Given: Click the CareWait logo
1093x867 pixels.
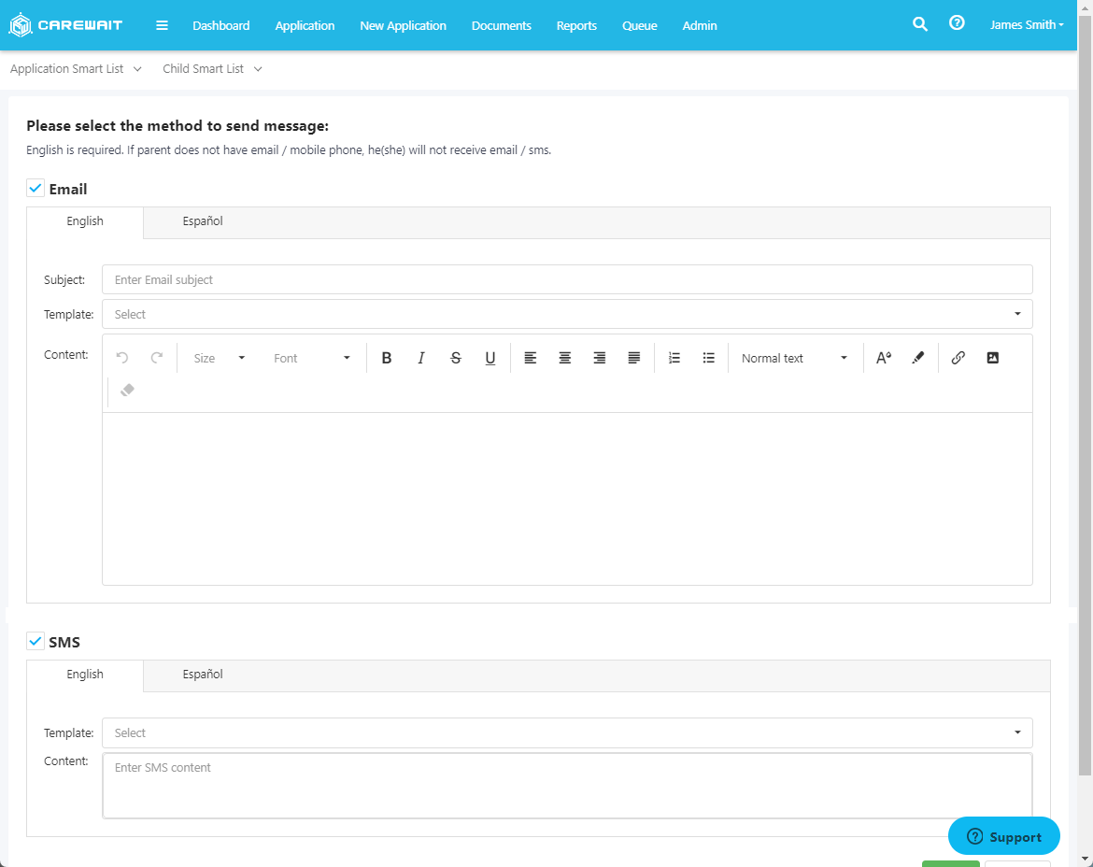Looking at the screenshot, I should coord(65,25).
